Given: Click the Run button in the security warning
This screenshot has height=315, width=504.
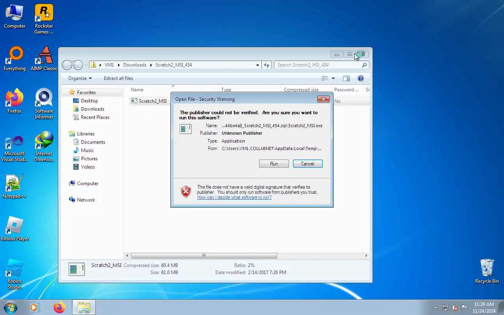Looking at the screenshot, I should [274, 164].
